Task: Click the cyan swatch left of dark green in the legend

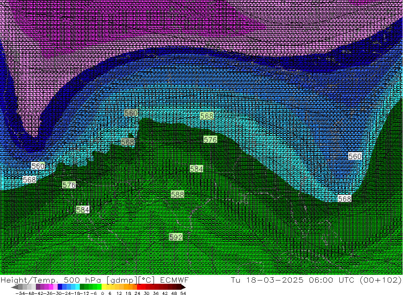Action: pos(77,287)
